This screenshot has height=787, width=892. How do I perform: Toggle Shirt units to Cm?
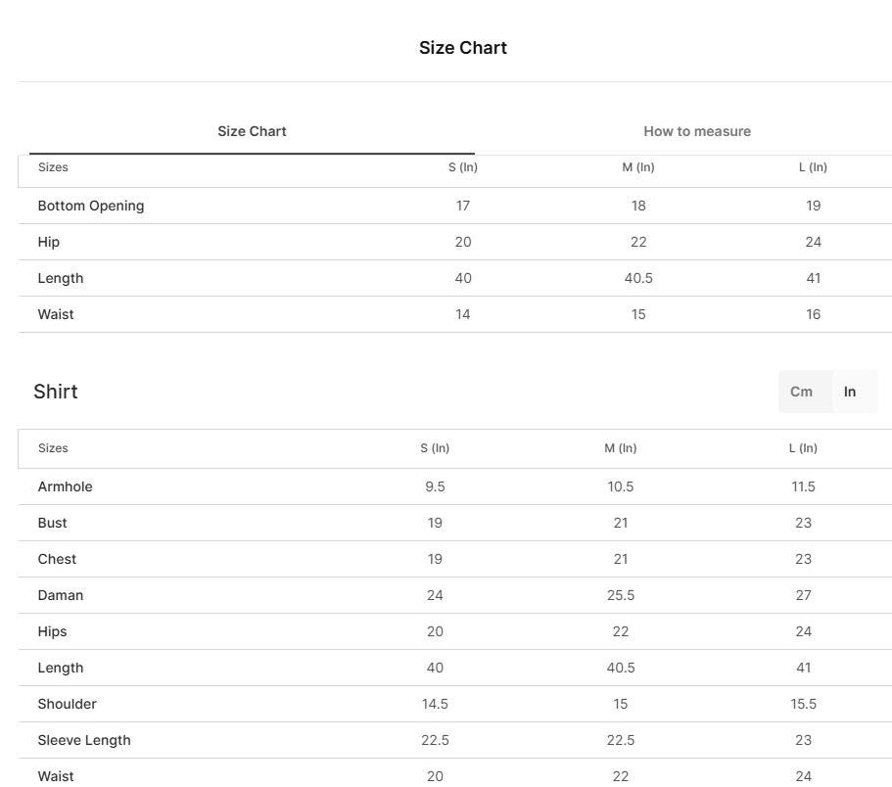801,392
